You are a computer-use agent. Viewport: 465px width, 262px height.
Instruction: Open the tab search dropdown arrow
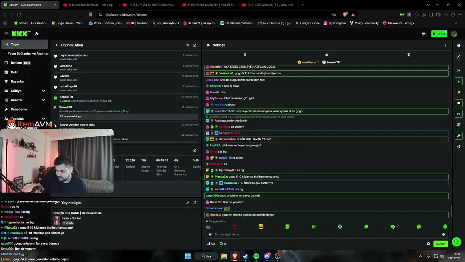click(x=428, y=5)
